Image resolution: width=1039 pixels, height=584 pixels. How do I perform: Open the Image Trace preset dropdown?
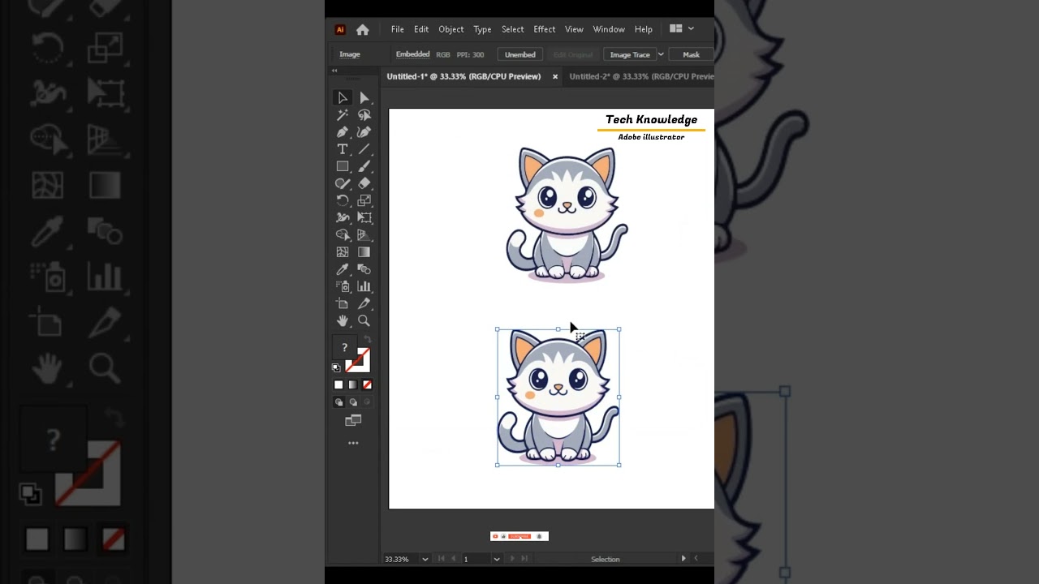pyautogui.click(x=661, y=54)
